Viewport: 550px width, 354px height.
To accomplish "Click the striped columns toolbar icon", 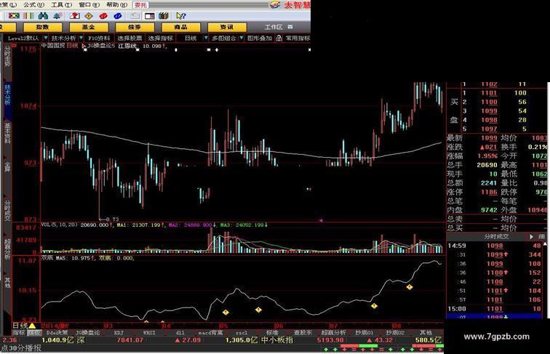I will (29, 16).
